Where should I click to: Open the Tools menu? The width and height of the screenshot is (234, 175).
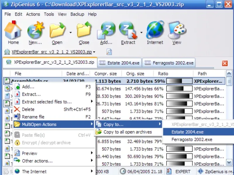click(49, 14)
